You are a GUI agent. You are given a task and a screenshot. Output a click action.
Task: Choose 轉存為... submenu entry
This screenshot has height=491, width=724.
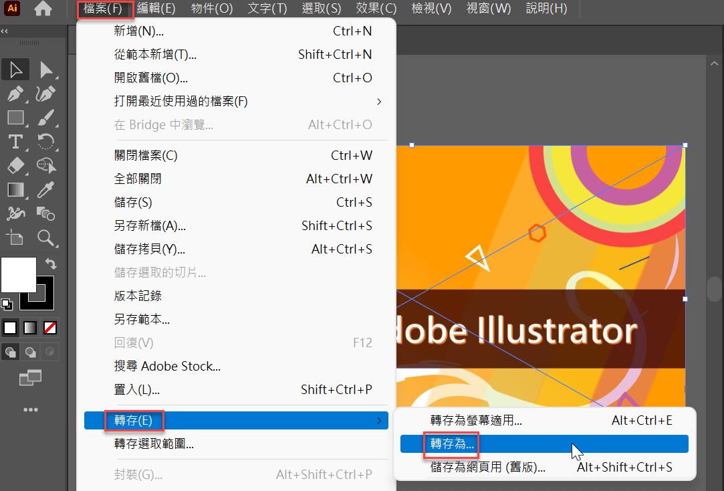point(544,444)
